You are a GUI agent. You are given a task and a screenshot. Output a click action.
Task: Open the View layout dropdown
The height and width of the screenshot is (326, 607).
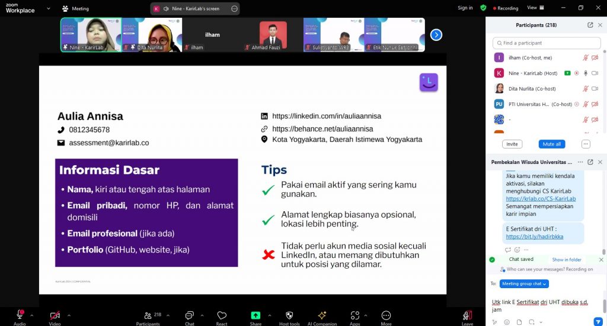click(x=534, y=8)
